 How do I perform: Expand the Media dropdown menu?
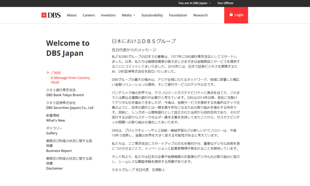(128, 15)
